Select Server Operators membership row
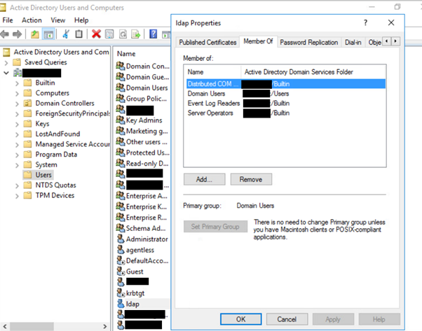Image resolution: width=422 pixels, height=331 pixels. [286, 113]
